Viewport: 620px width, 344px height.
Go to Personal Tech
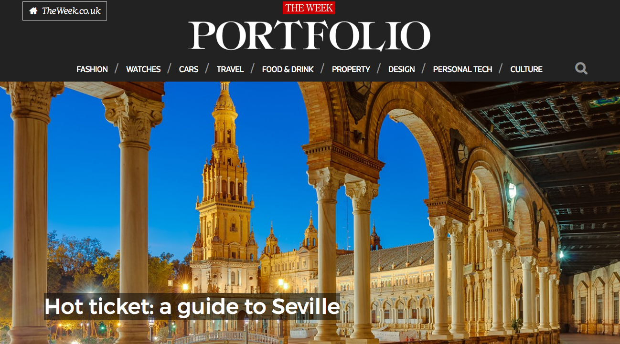pyautogui.click(x=462, y=69)
